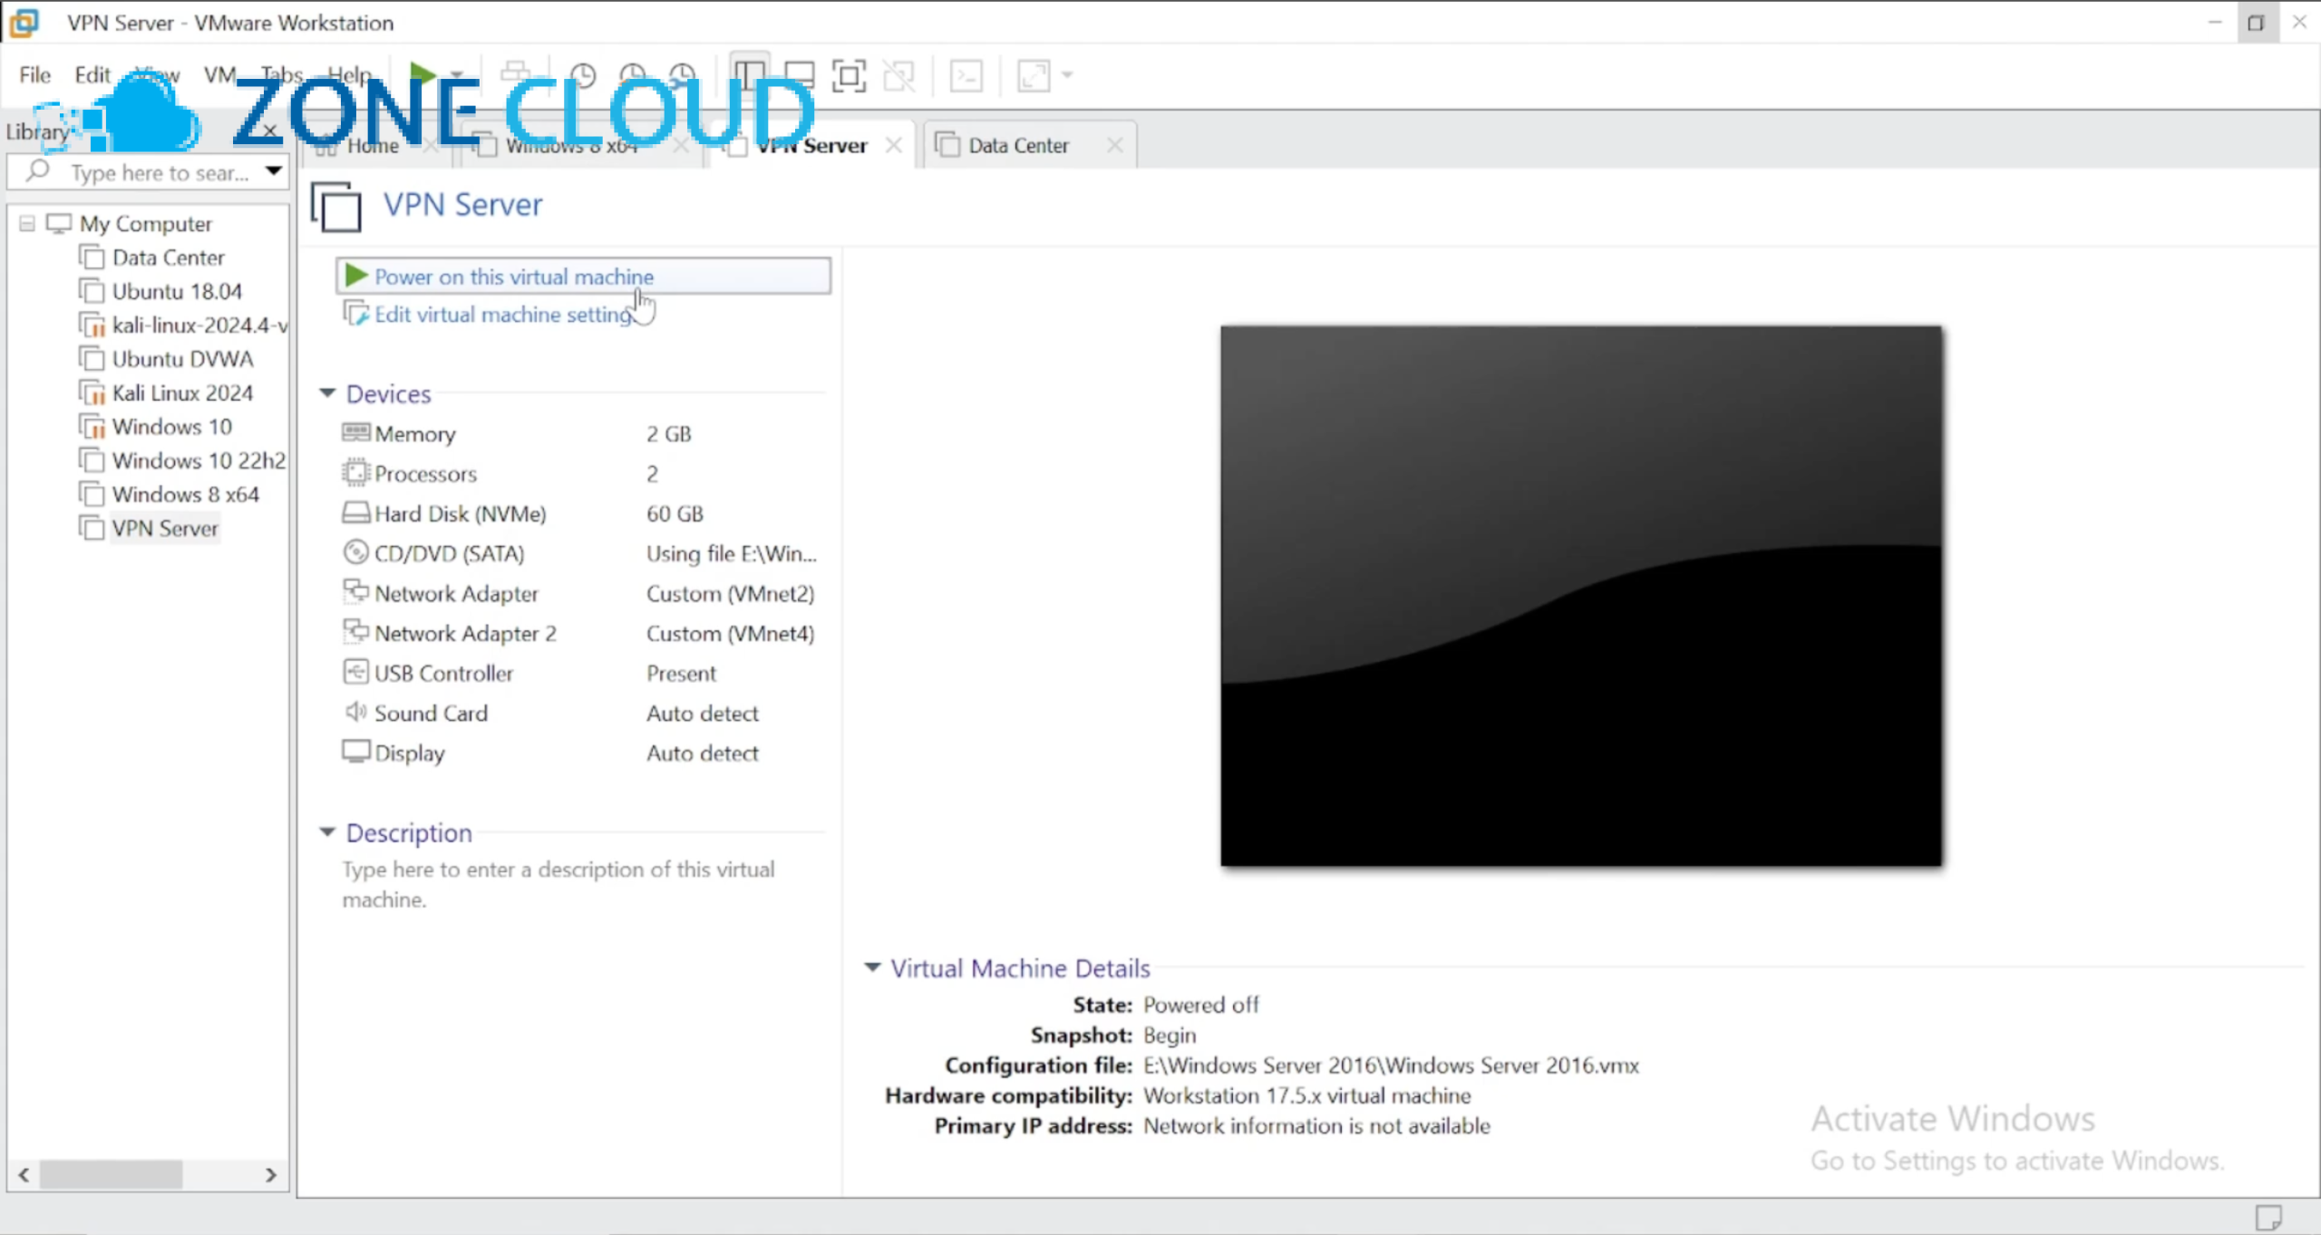The image size is (2321, 1235).
Task: Close the Data Center tab
Action: [1114, 145]
